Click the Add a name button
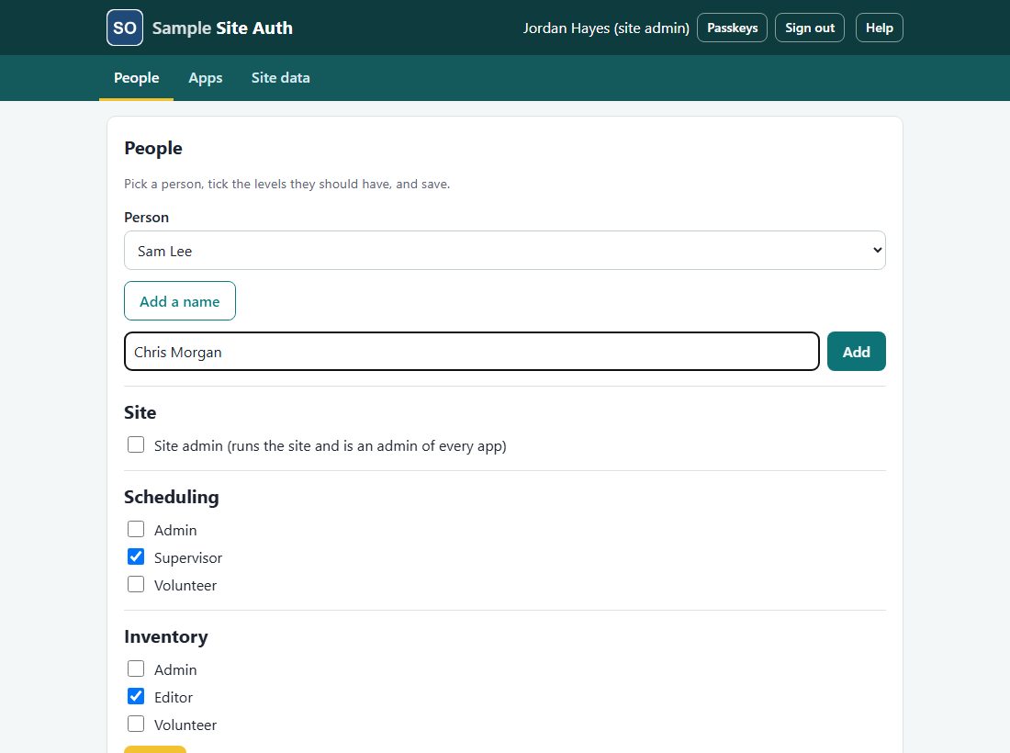The height and width of the screenshot is (753, 1010). 180,301
